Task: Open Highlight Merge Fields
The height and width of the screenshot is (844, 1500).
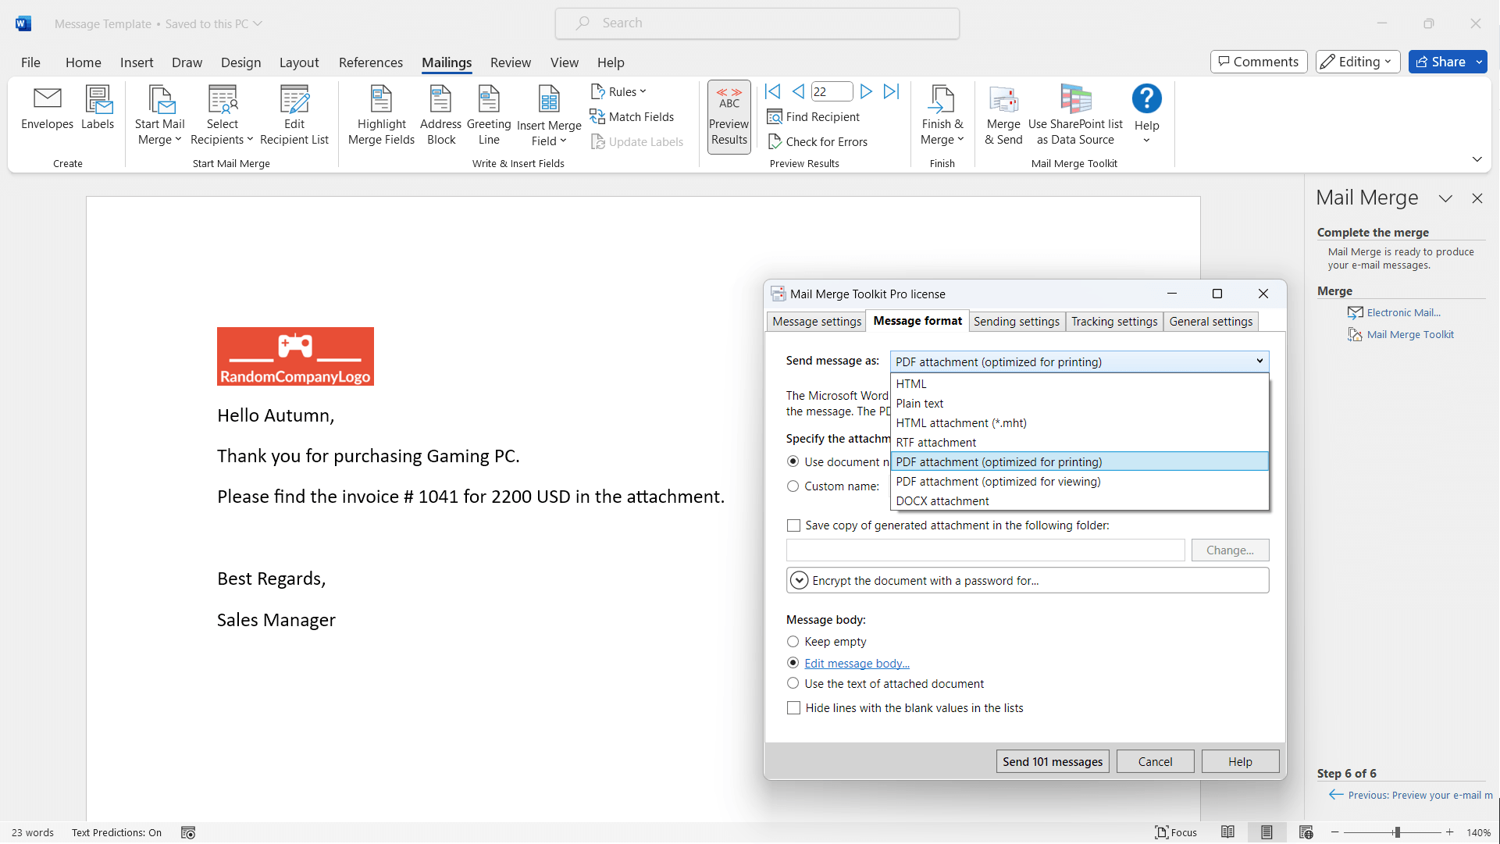Action: [x=381, y=115]
